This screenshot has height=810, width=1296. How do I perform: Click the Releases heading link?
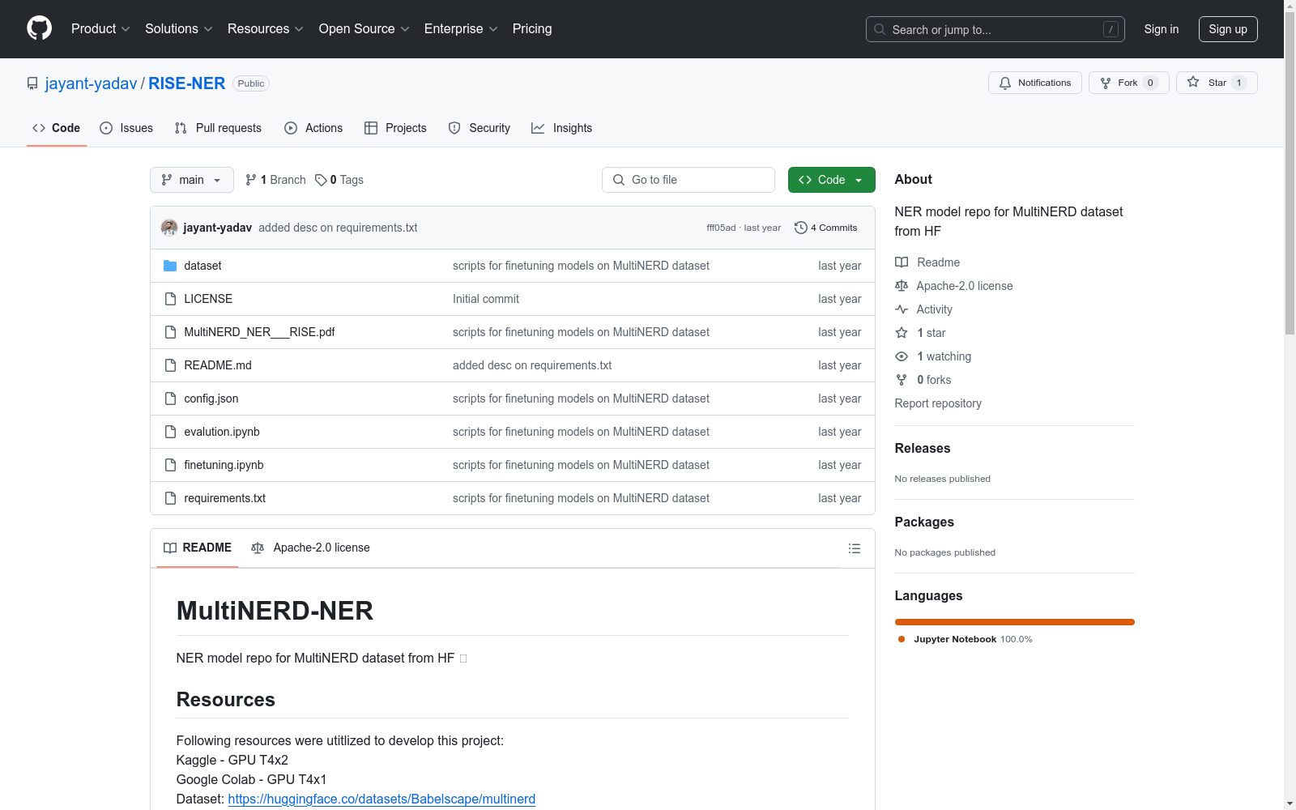point(923,448)
